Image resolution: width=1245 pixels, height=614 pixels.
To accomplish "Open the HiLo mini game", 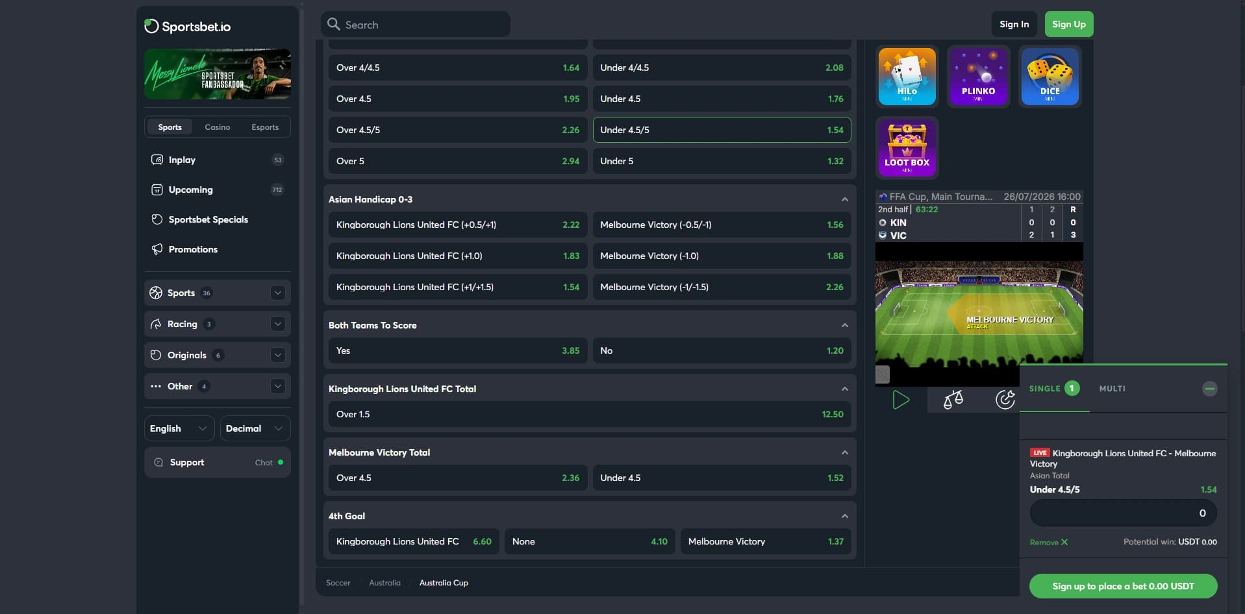I will point(907,76).
